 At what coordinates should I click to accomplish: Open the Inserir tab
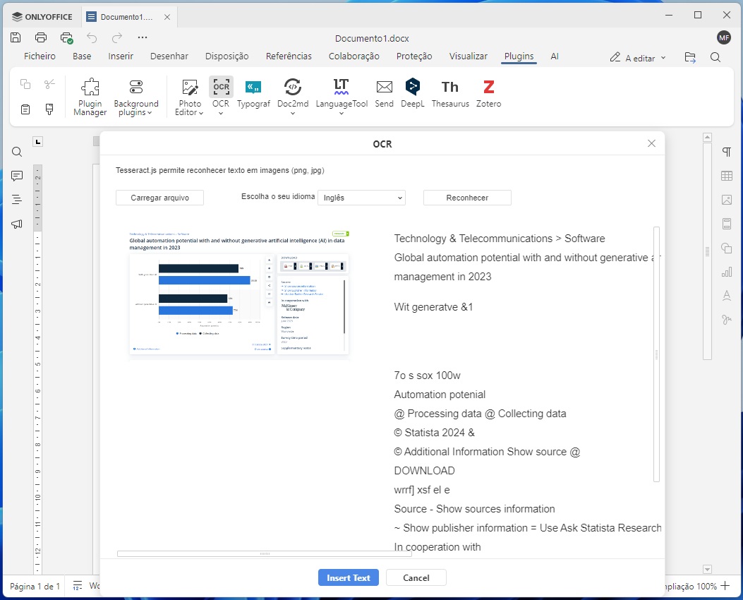[121, 56]
